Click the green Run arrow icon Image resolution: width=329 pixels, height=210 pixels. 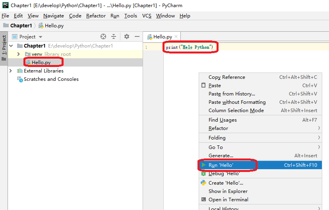(x=203, y=165)
